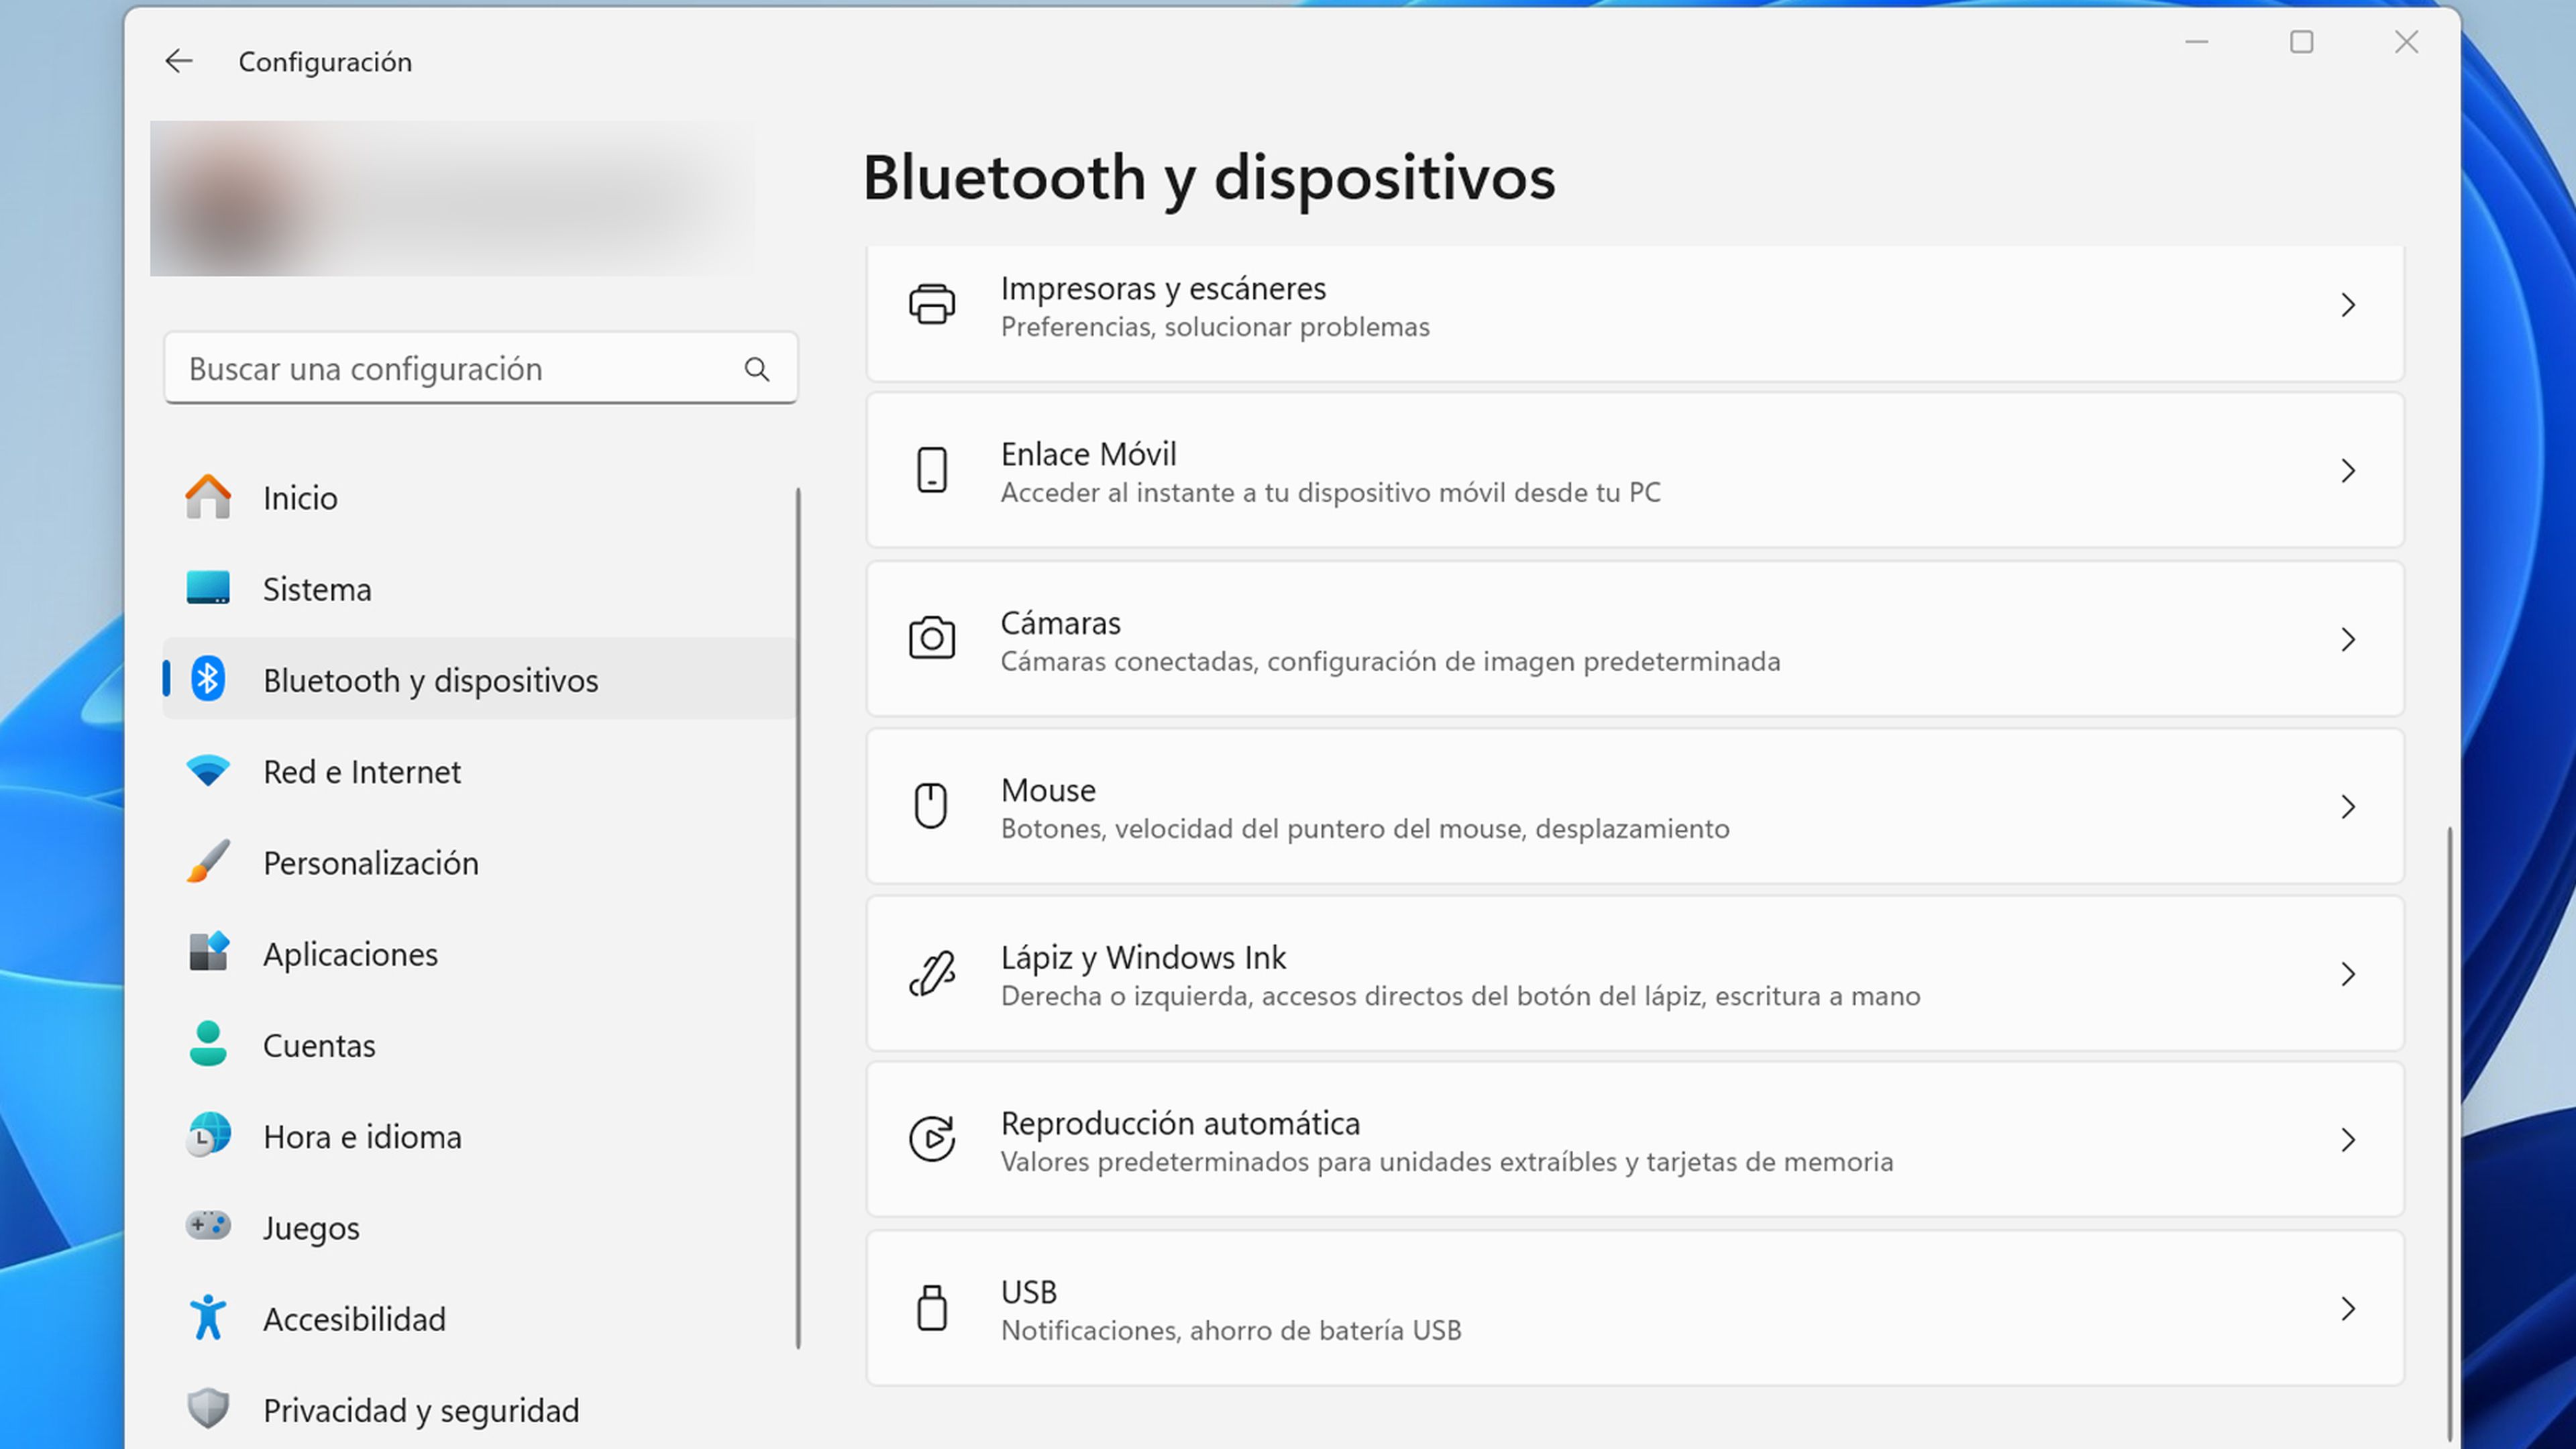Close the Configuración window
The width and height of the screenshot is (2576, 1449).
pos(2406,42)
